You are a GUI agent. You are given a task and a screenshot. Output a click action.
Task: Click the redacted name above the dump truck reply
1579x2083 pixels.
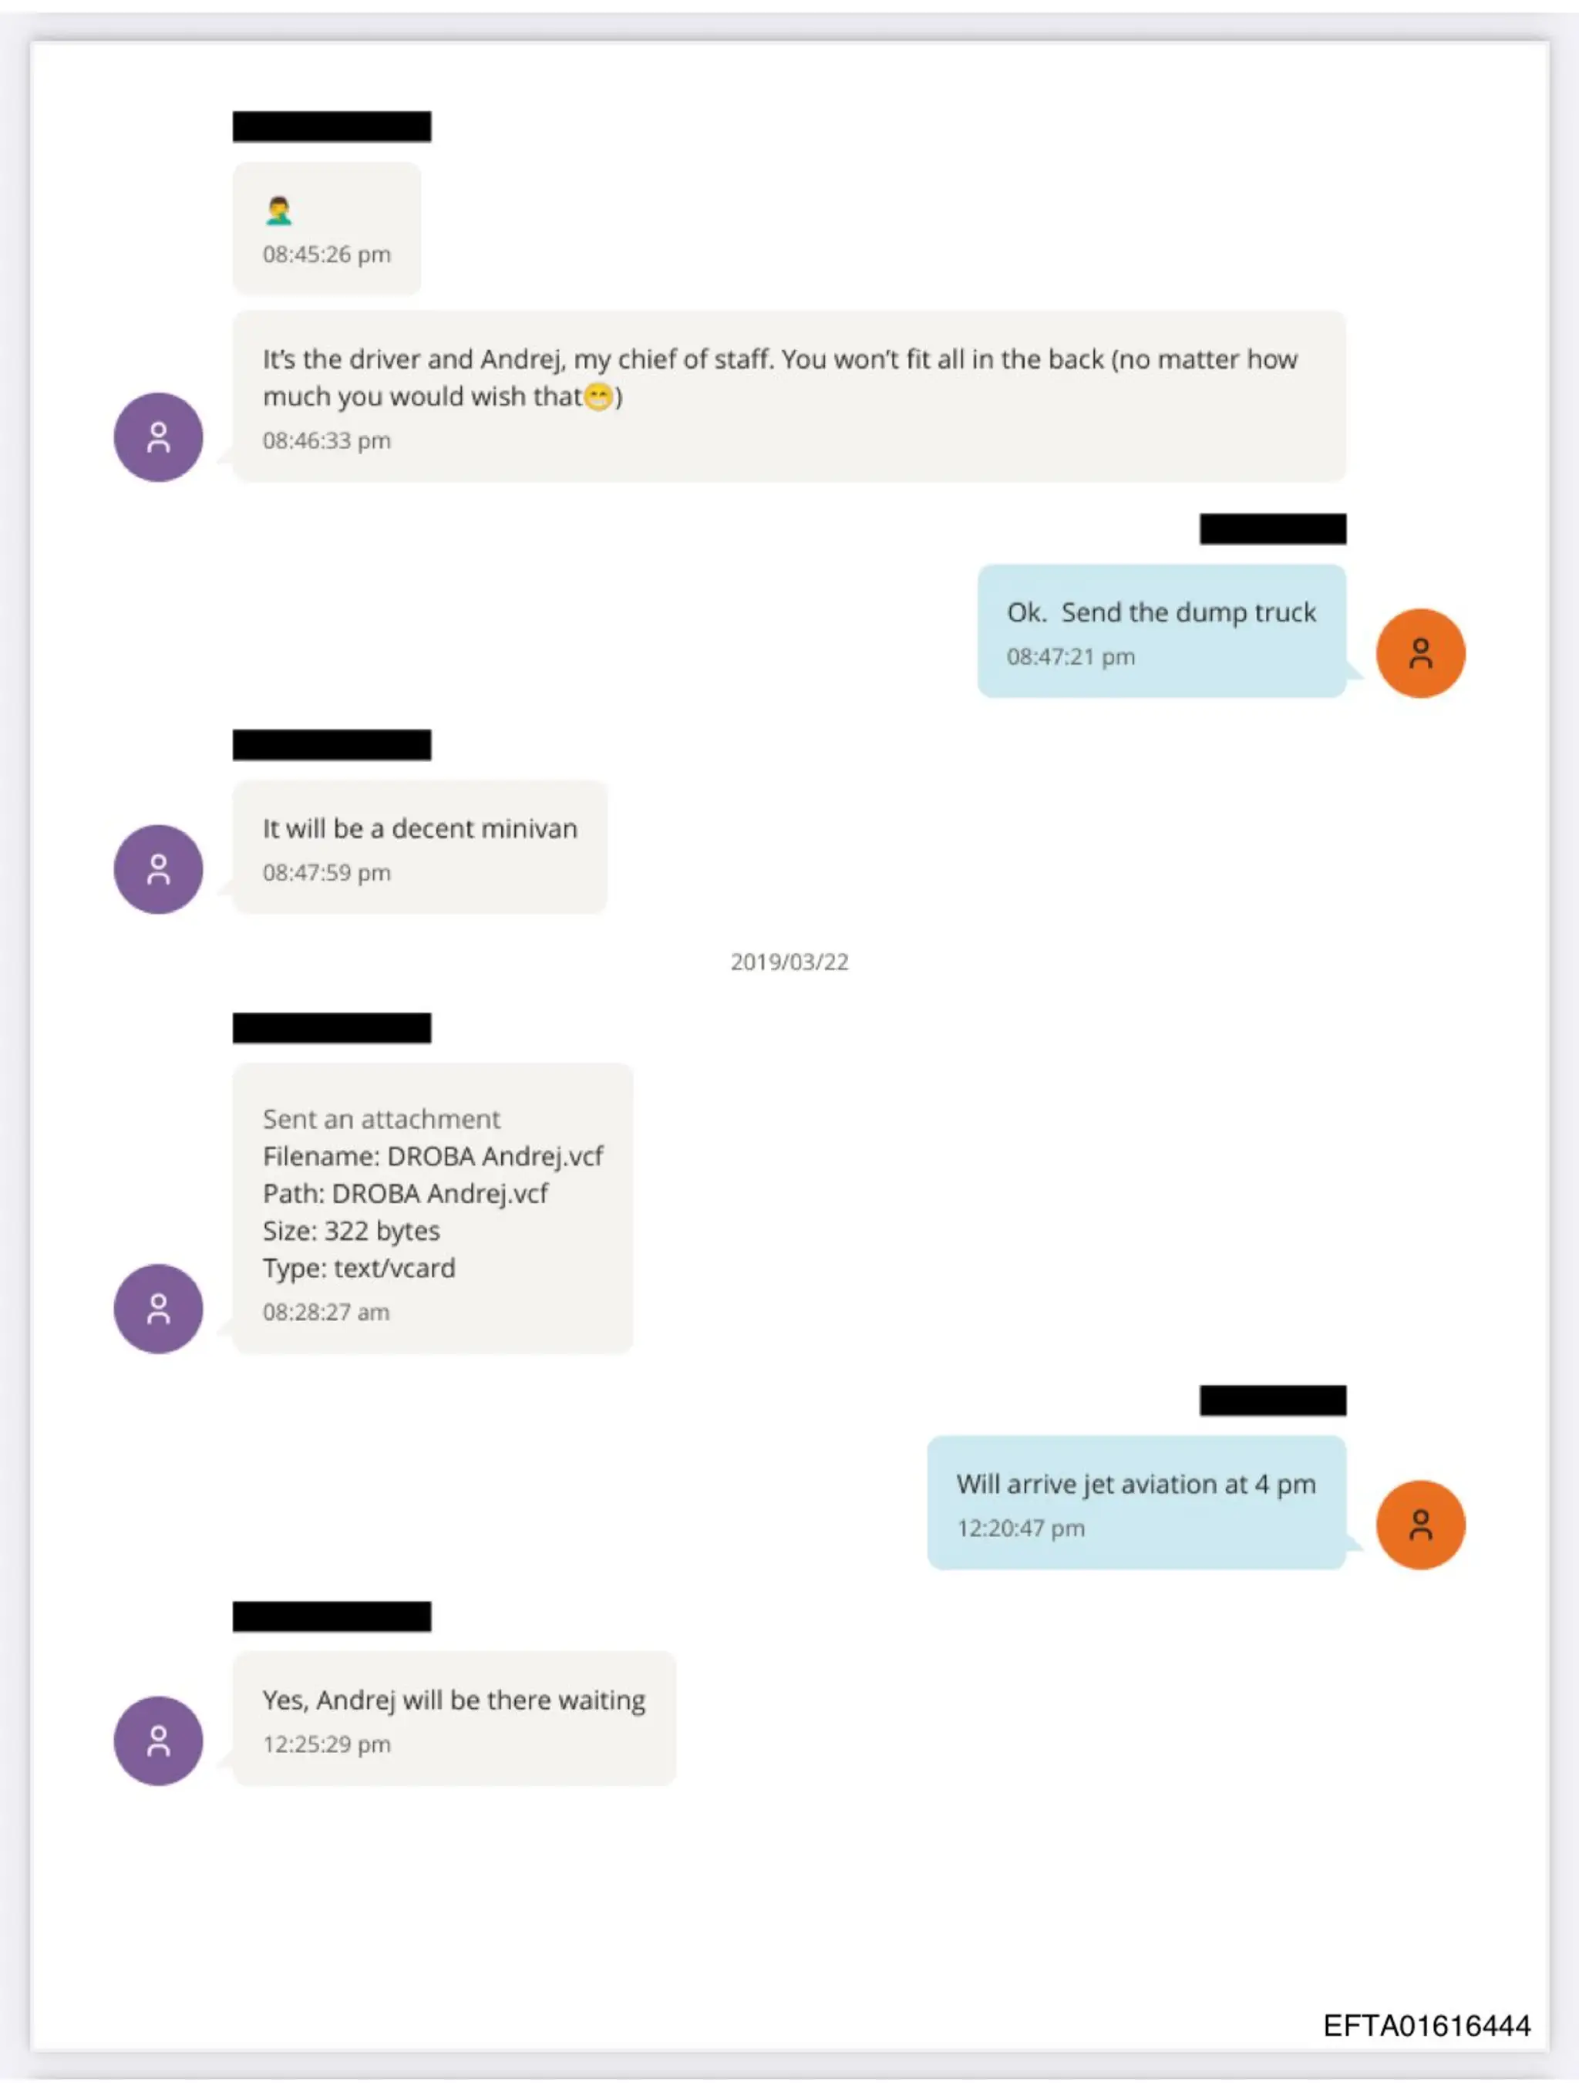tap(1272, 528)
